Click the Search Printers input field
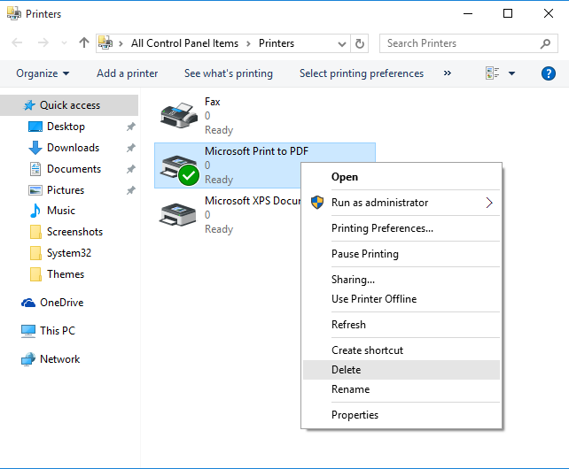The image size is (569, 469). pos(469,43)
